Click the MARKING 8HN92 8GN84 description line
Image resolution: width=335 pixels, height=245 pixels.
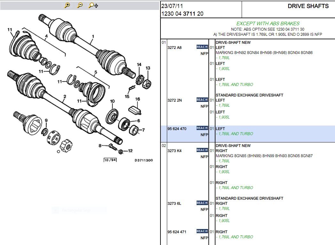click(x=264, y=52)
